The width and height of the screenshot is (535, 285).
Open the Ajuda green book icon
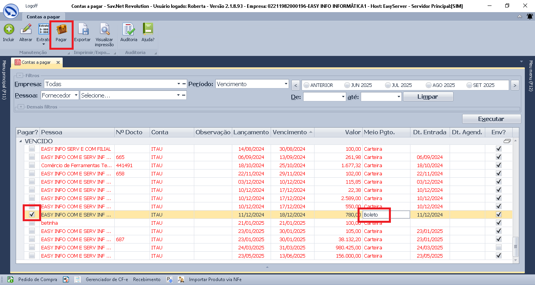pyautogui.click(x=148, y=30)
